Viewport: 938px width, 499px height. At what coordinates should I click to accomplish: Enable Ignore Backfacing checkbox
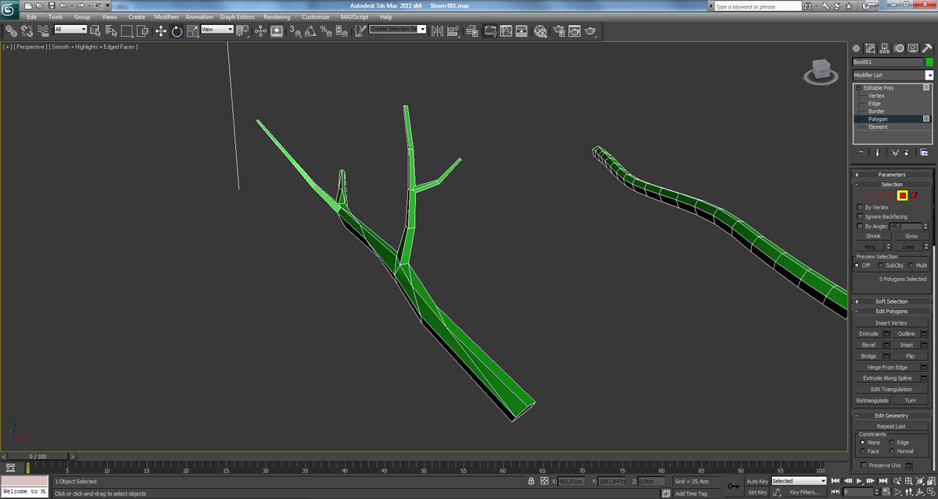861,216
